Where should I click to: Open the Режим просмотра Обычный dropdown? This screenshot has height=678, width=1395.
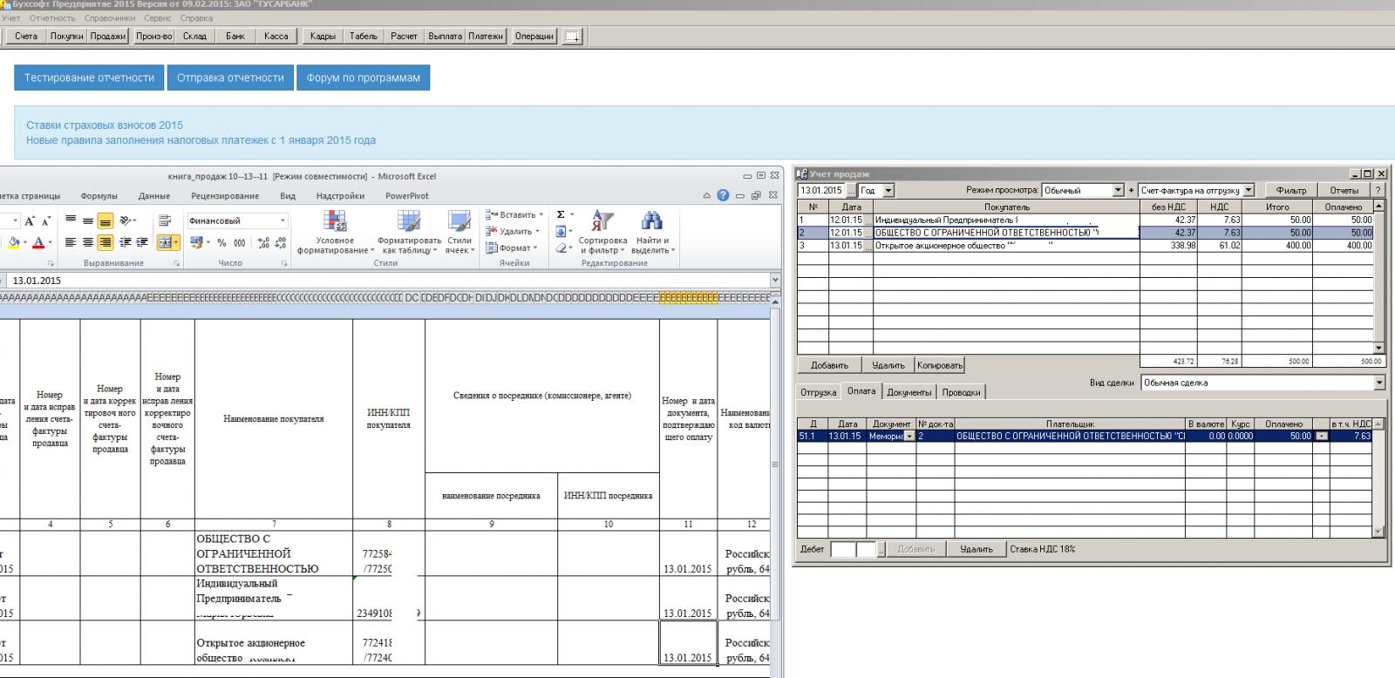(x=1118, y=190)
